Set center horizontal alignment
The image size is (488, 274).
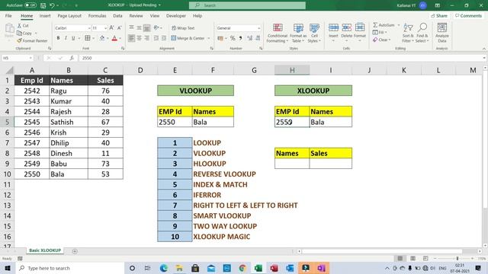pyautogui.click(x=139, y=38)
